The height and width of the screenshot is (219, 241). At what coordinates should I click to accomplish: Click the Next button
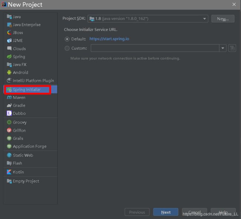click(x=166, y=212)
